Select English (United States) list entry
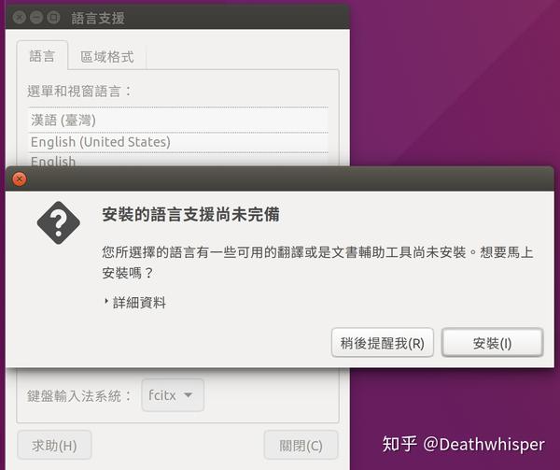 coord(178,142)
